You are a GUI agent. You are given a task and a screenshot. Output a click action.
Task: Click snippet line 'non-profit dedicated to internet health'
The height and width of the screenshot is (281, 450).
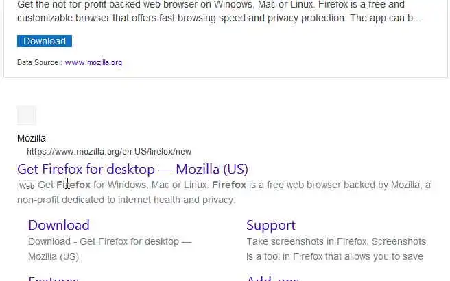(126, 200)
